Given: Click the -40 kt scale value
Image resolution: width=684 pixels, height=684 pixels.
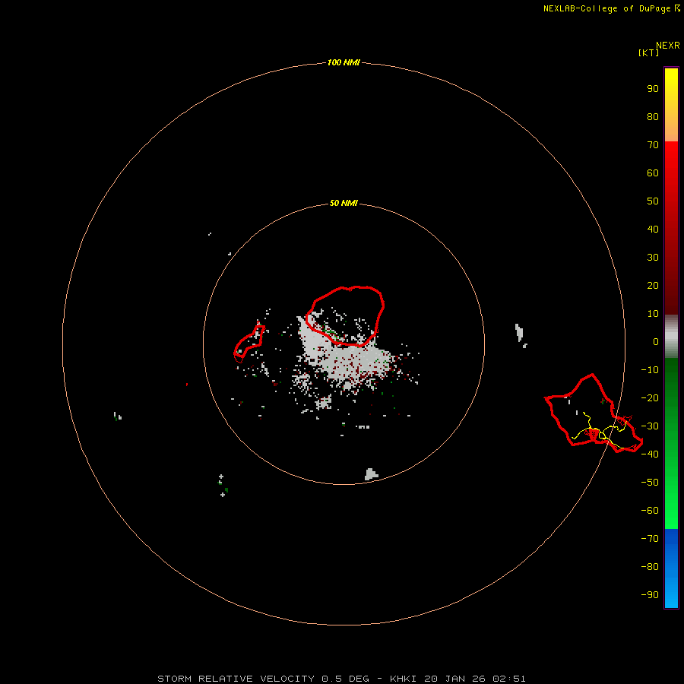Looking at the screenshot, I should [650, 454].
